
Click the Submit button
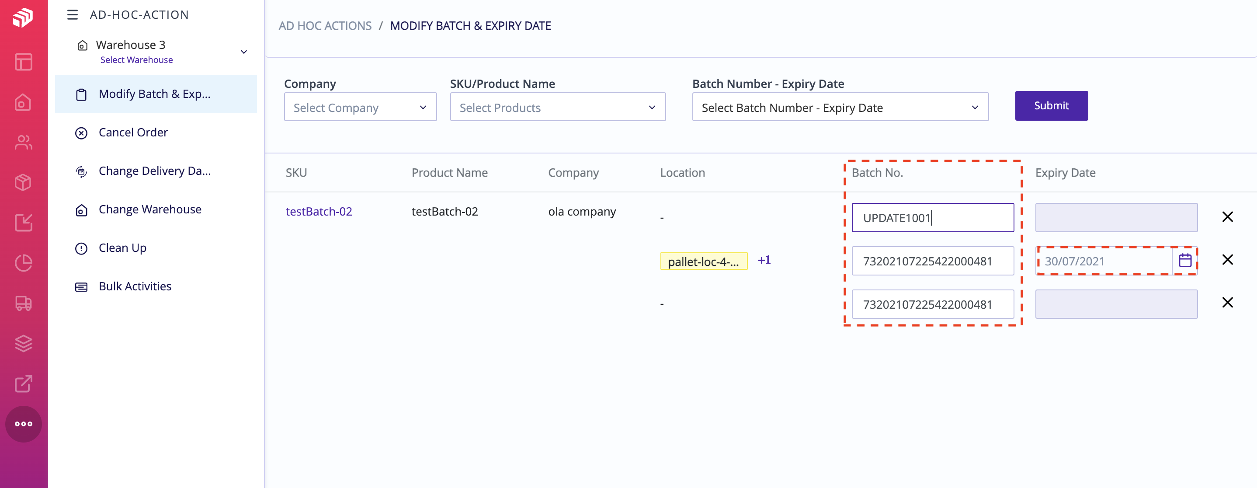pos(1051,105)
